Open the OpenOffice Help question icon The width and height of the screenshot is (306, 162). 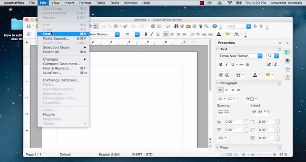[215, 26]
